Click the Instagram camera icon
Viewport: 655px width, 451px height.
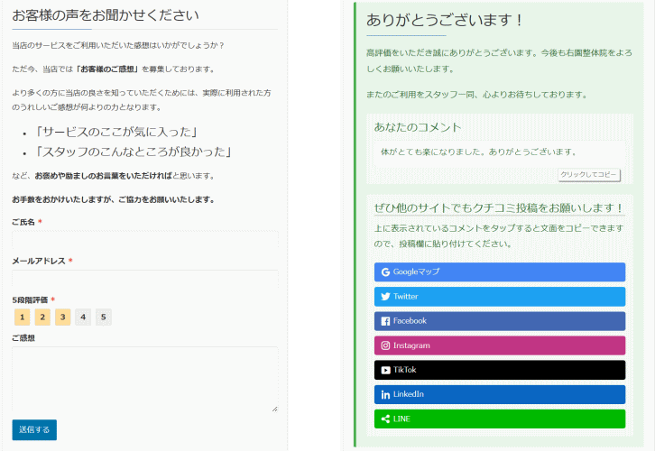coord(385,345)
